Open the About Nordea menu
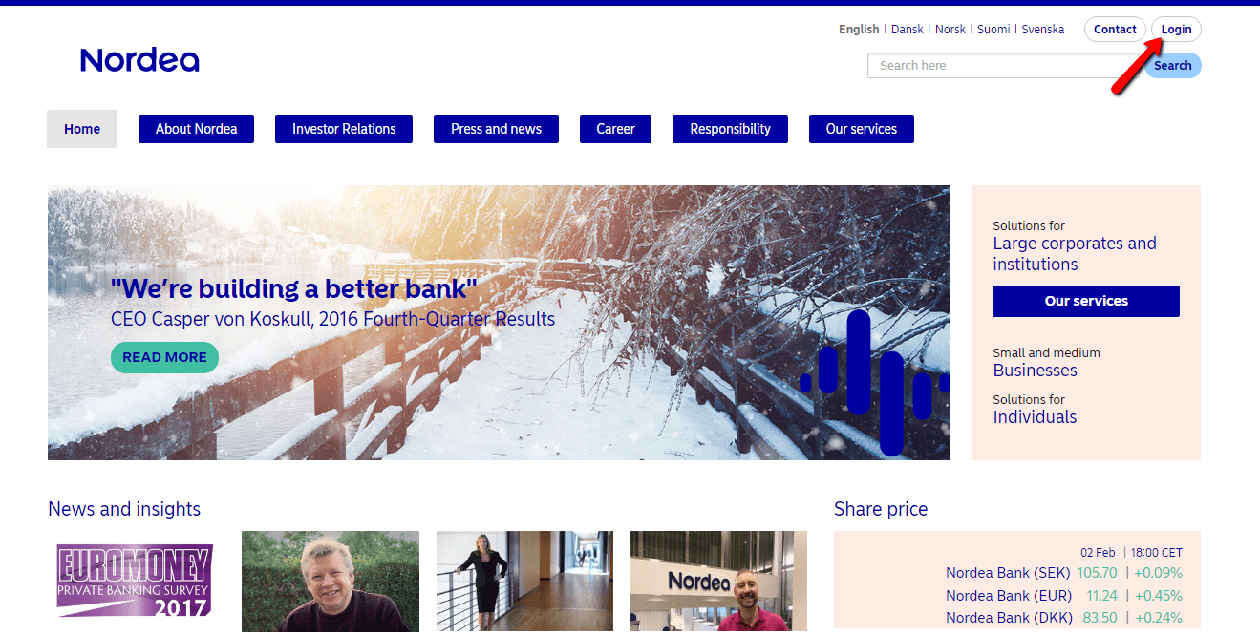 click(196, 129)
